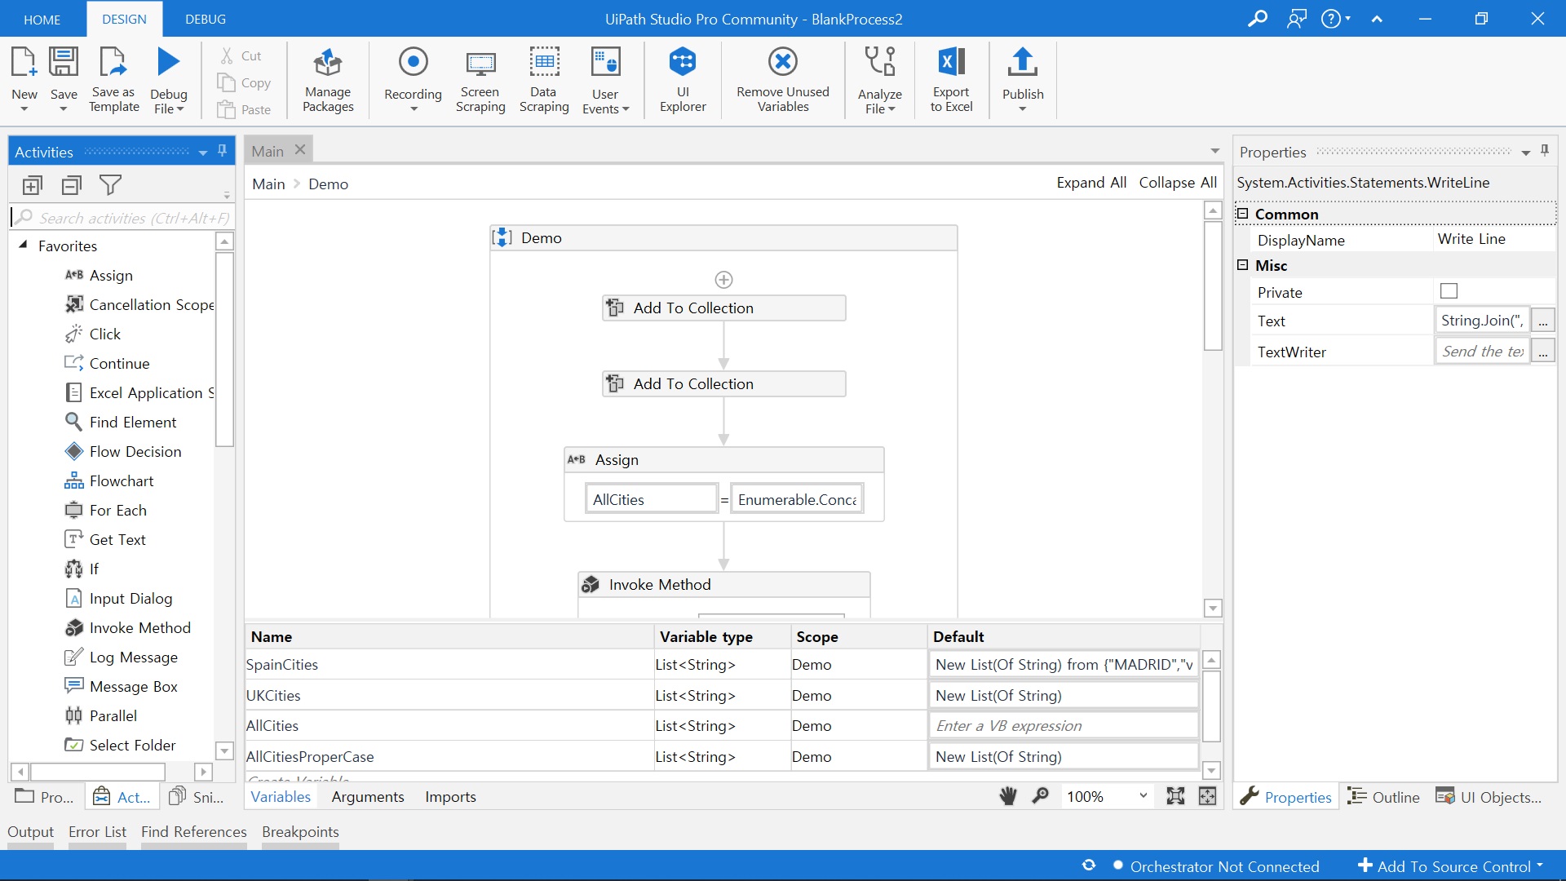Screen dimensions: 1566x881
Task: Run Debug File play icon
Action: click(x=169, y=63)
